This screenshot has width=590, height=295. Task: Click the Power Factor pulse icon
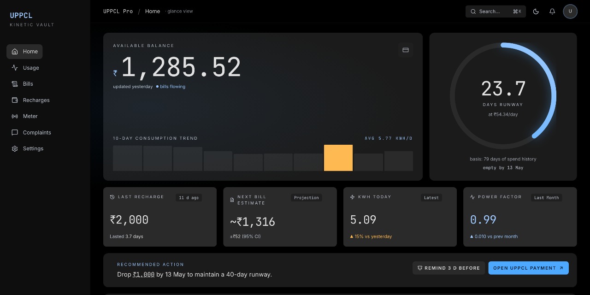tap(472, 197)
